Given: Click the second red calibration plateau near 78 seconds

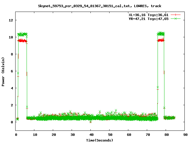Looking at the screenshot, I should tap(161, 40).
